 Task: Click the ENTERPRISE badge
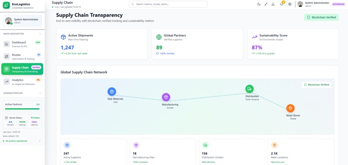point(339,4)
